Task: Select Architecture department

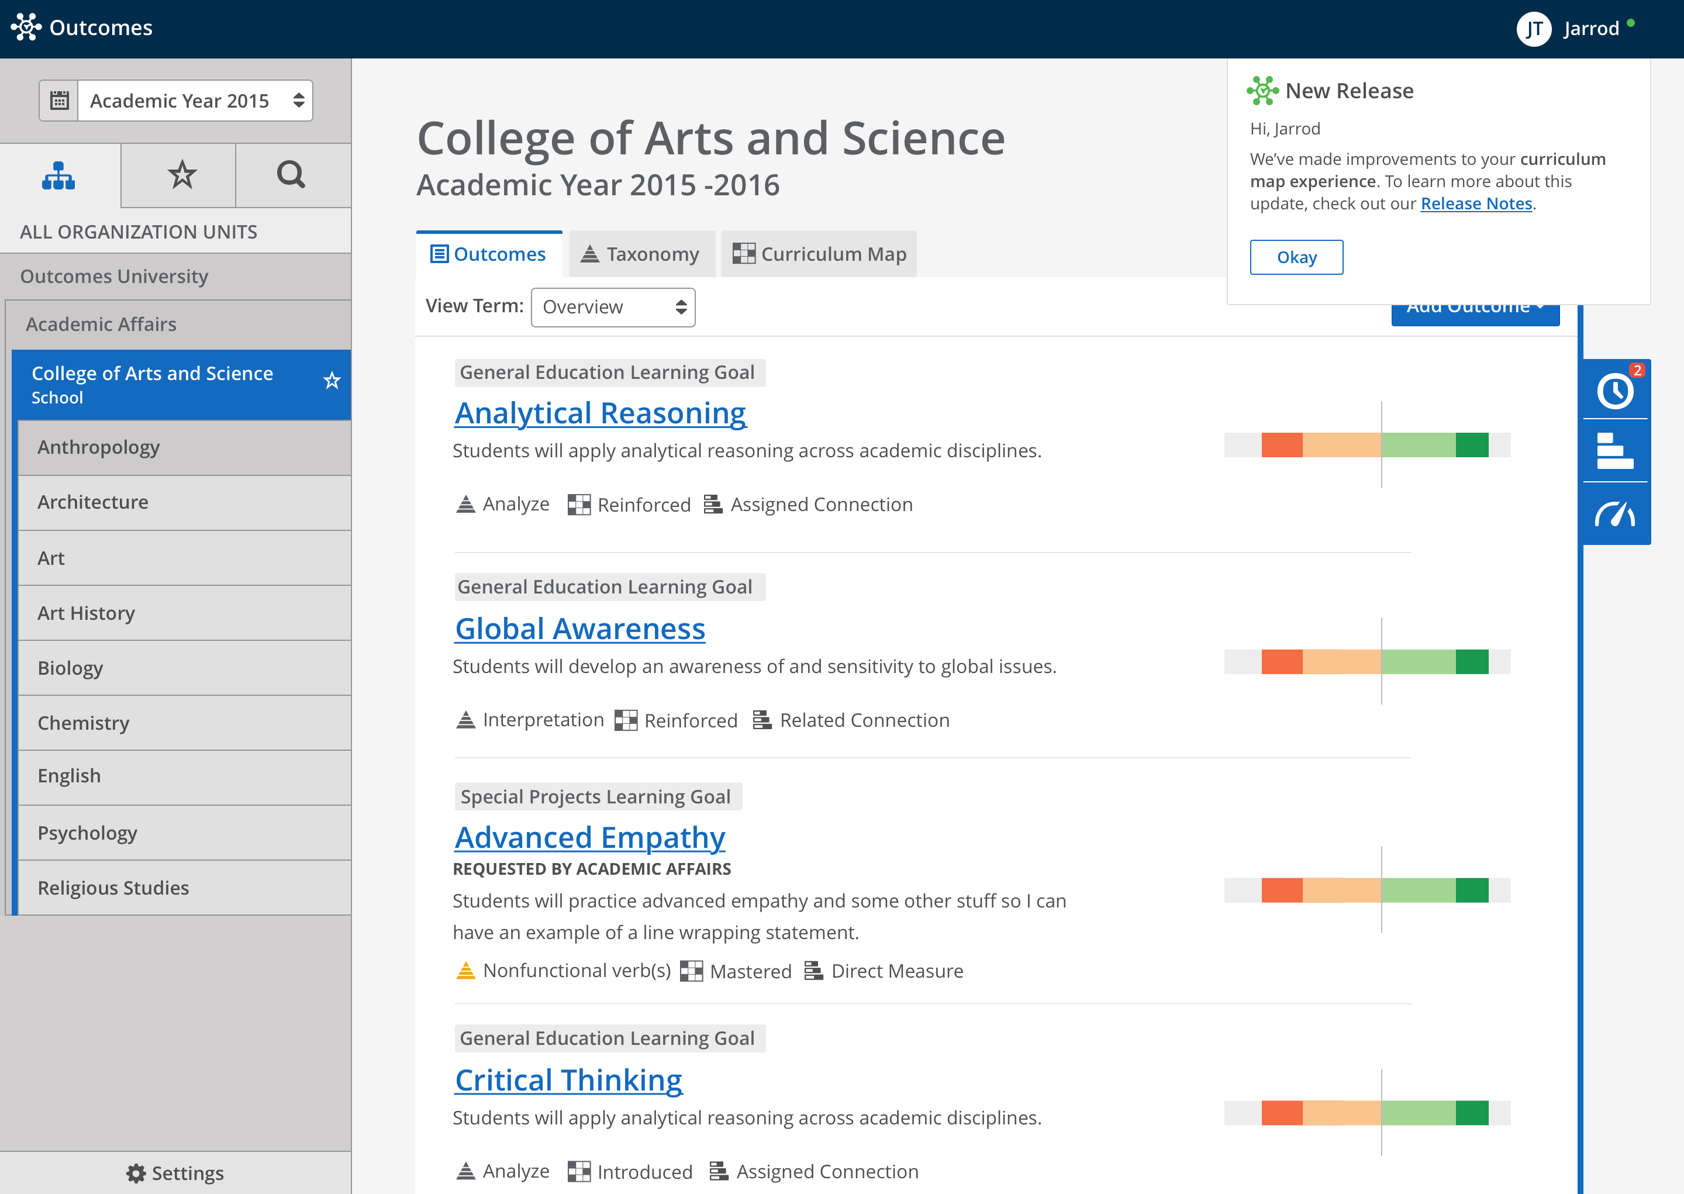Action: tap(185, 503)
